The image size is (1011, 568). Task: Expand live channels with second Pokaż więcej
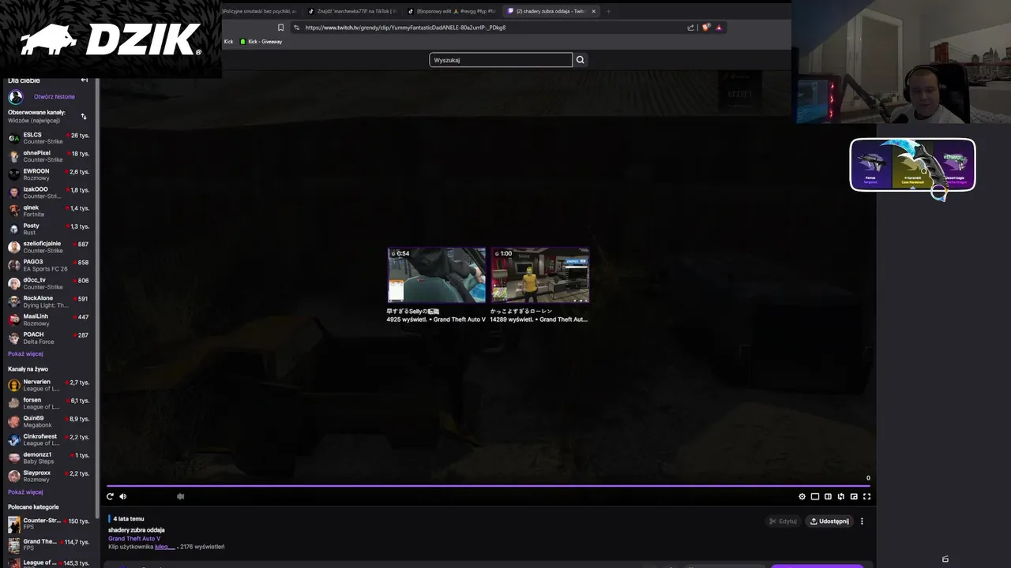coord(25,492)
